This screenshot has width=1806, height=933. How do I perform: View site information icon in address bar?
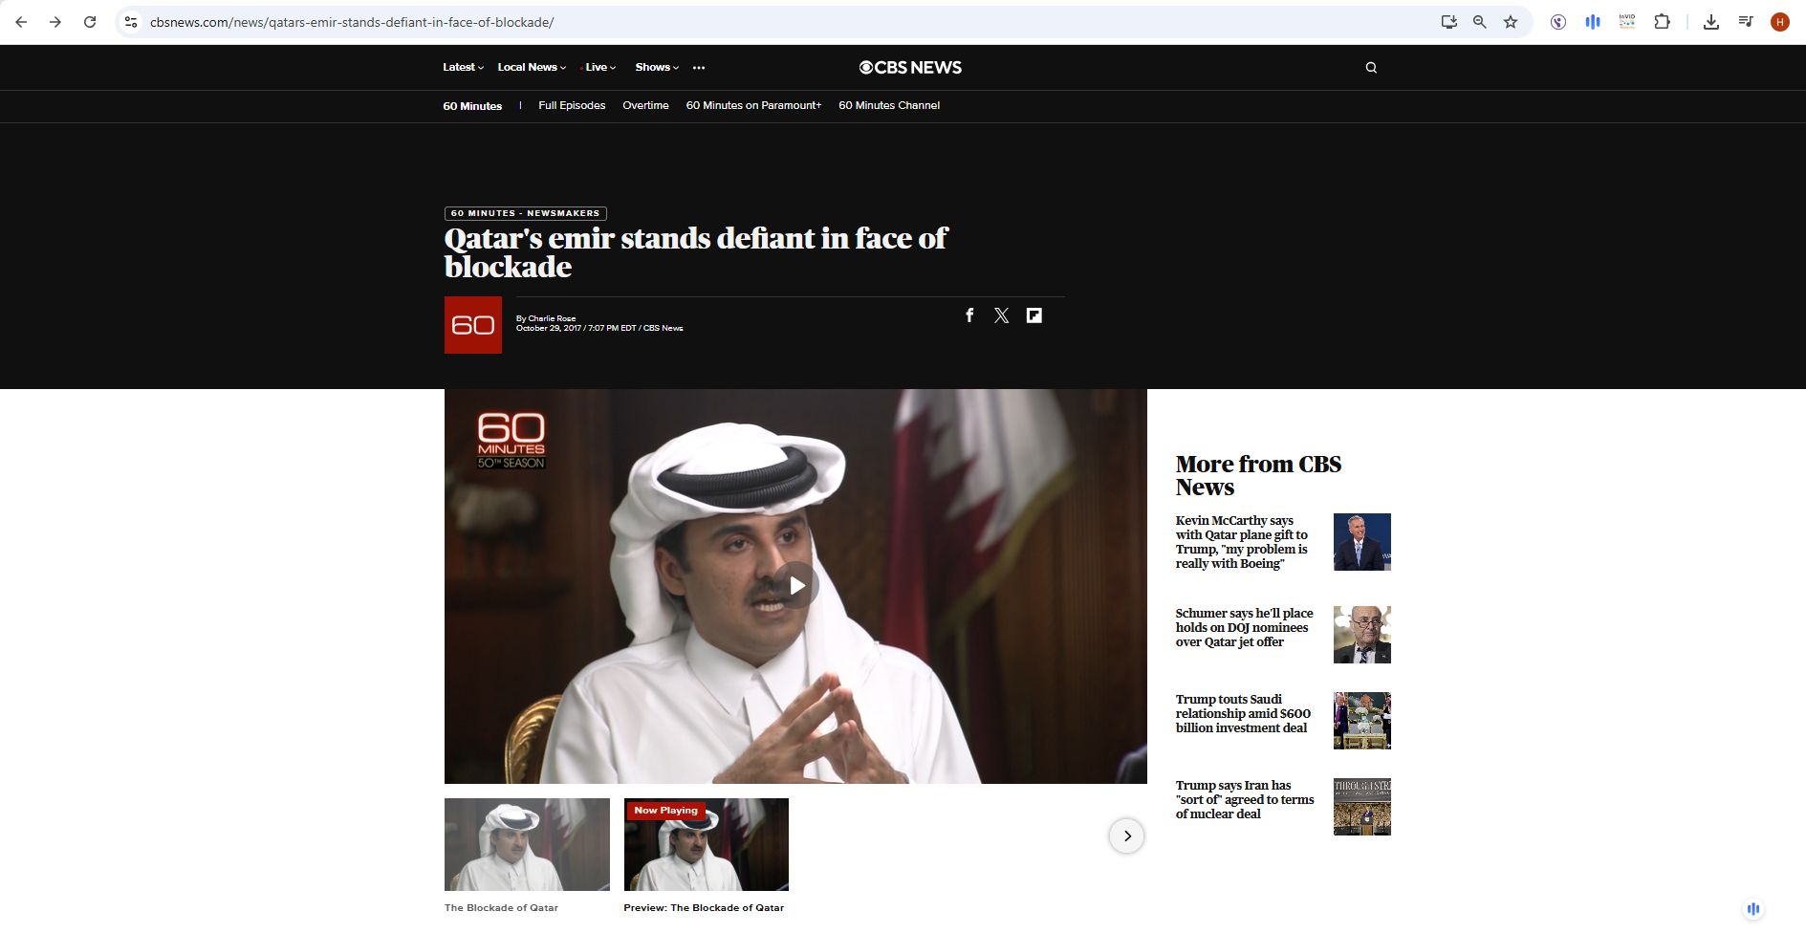[131, 22]
